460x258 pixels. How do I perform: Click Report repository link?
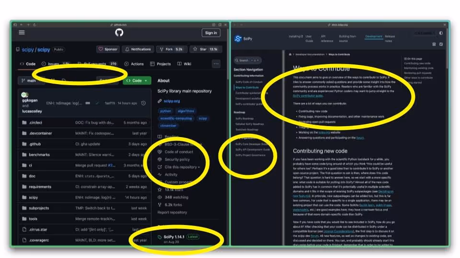(172, 212)
